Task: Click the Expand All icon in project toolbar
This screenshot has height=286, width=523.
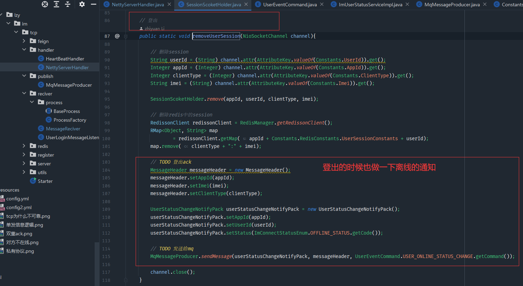Action: pyautogui.click(x=56, y=4)
